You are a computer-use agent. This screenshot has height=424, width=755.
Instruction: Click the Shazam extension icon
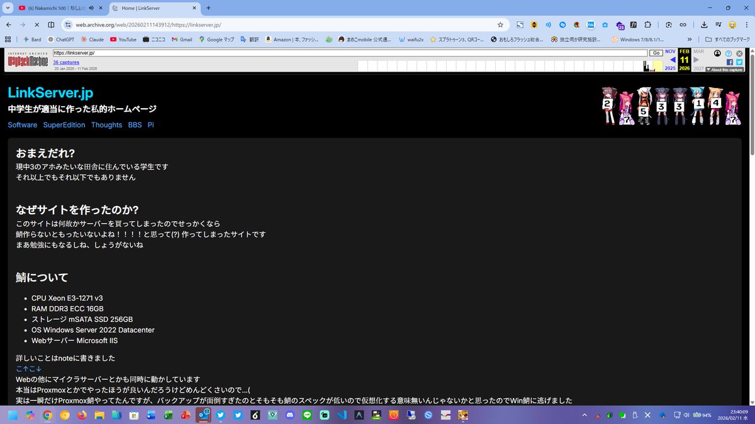coord(562,24)
